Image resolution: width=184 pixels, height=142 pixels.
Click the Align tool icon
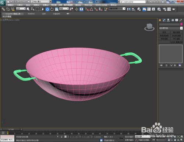(x=133, y=9)
